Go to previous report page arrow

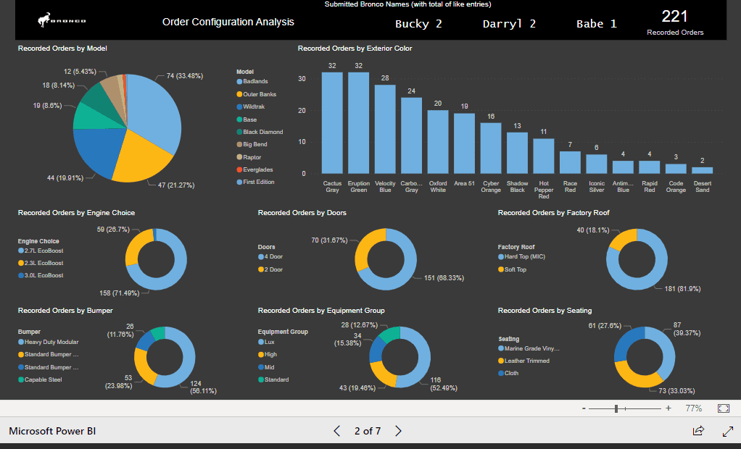click(x=337, y=431)
